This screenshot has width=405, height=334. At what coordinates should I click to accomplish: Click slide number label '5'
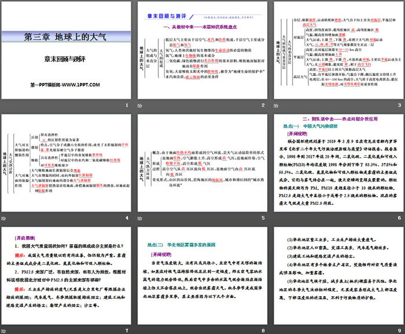point(263,218)
